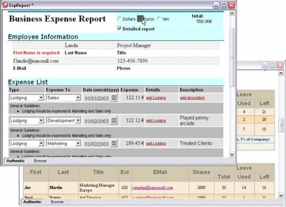Screen dimensions: 286x207
Task: Open Expense To dropdown showing Development
Action: (x=78, y=120)
